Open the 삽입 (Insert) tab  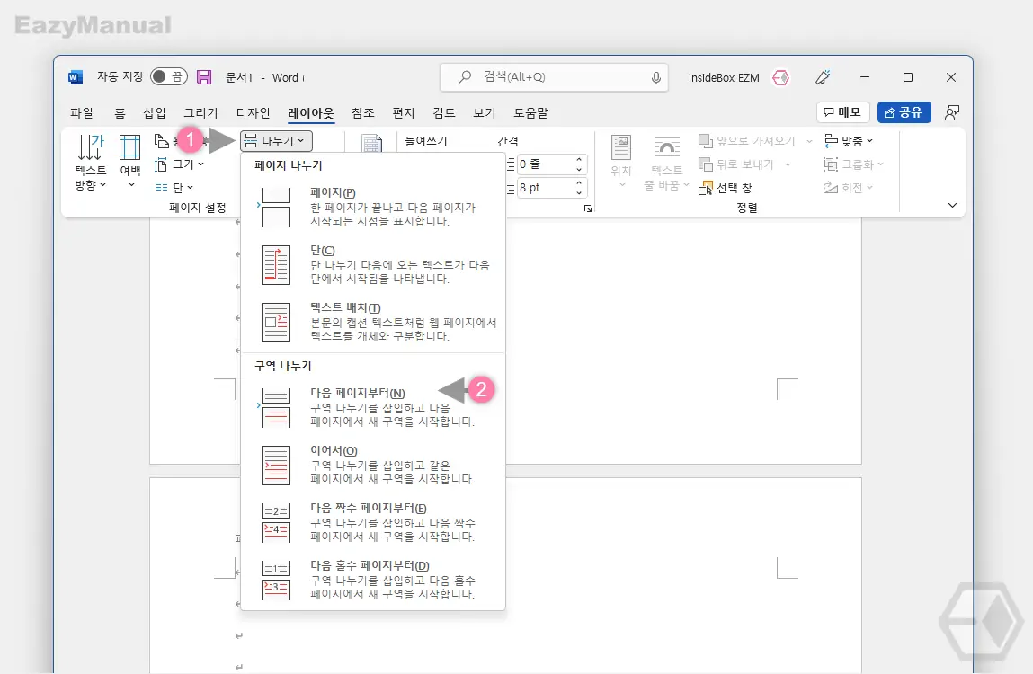pyautogui.click(x=154, y=112)
